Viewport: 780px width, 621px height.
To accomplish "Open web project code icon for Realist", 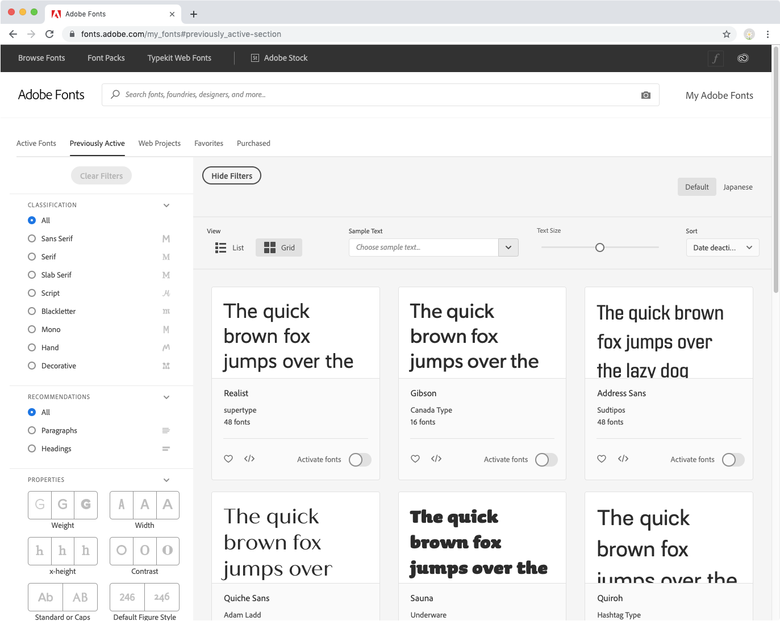I will point(249,459).
